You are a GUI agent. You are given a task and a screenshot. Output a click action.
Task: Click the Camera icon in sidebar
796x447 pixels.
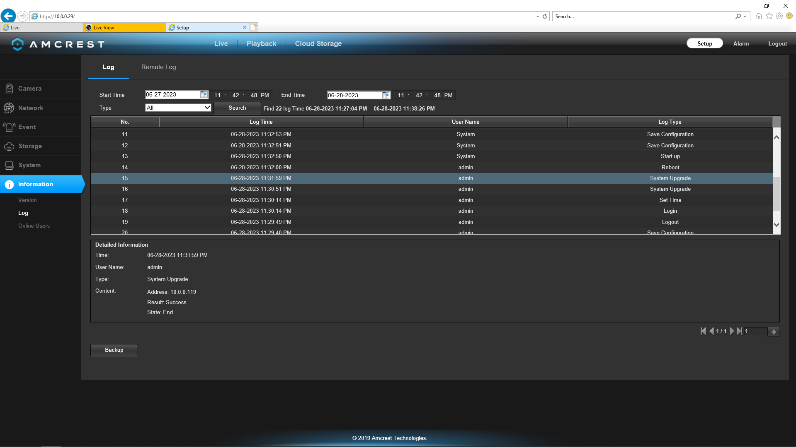click(9, 89)
